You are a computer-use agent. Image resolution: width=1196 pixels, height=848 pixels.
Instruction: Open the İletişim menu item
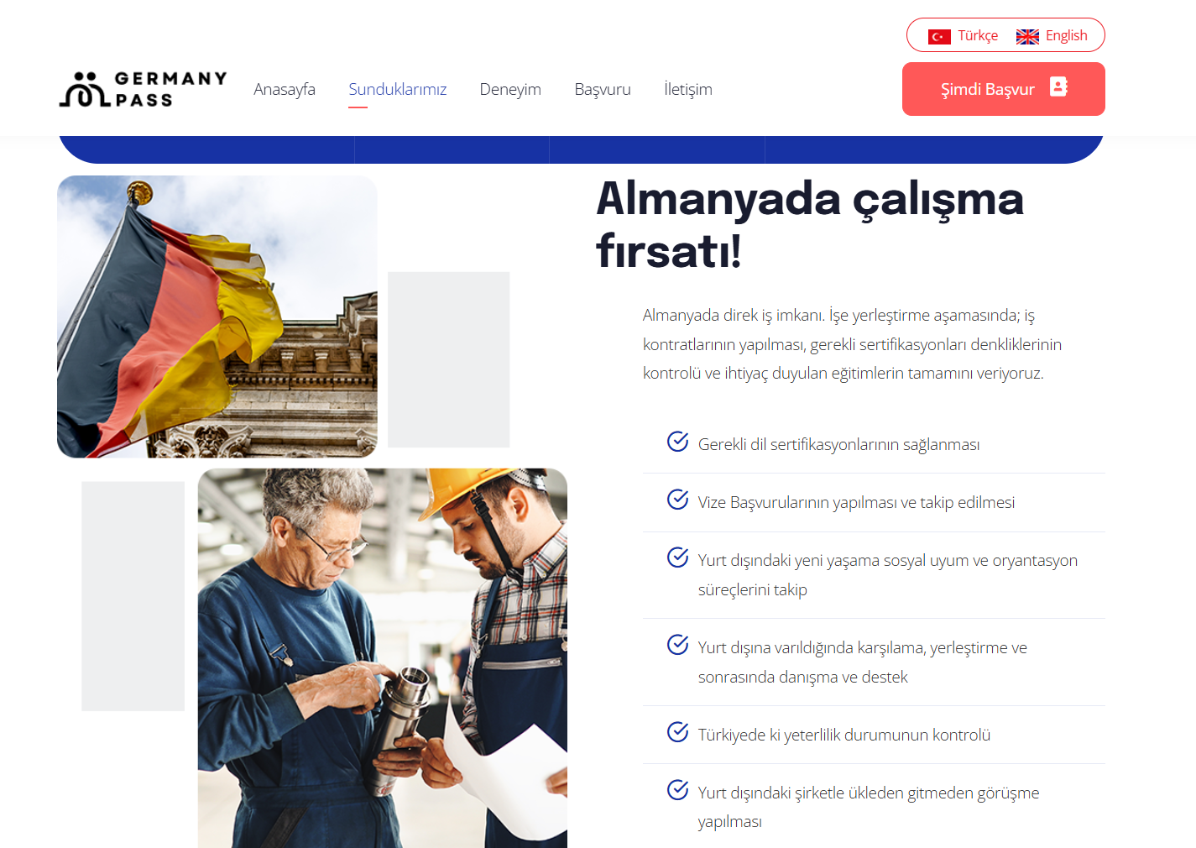(688, 89)
